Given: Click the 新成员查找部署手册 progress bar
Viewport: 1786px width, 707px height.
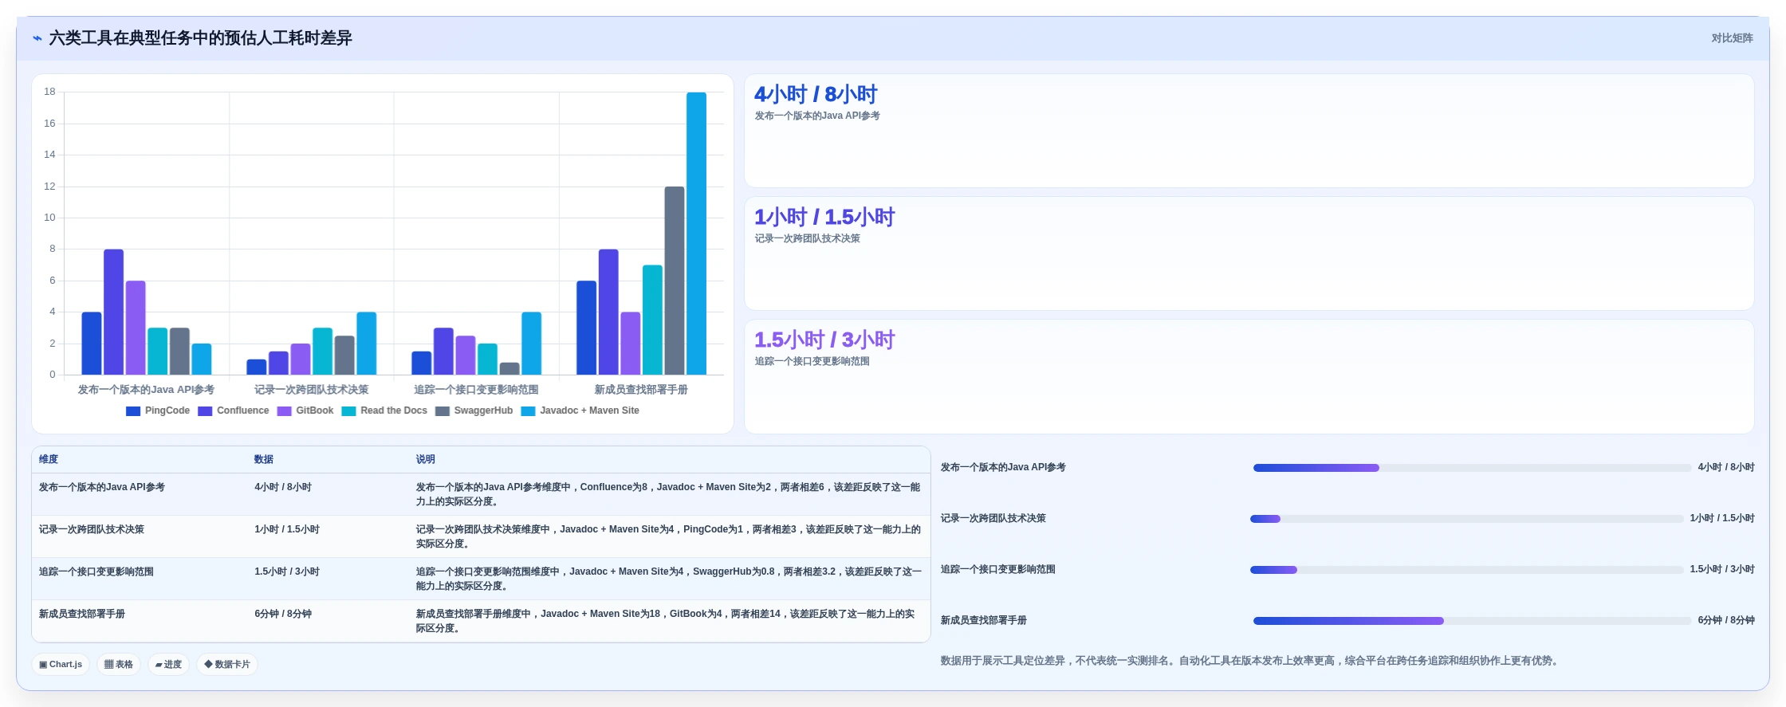Looking at the screenshot, I should pyautogui.click(x=1471, y=621).
